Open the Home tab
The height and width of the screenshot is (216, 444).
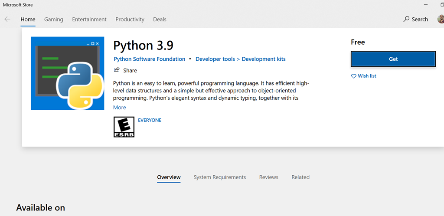(x=28, y=20)
